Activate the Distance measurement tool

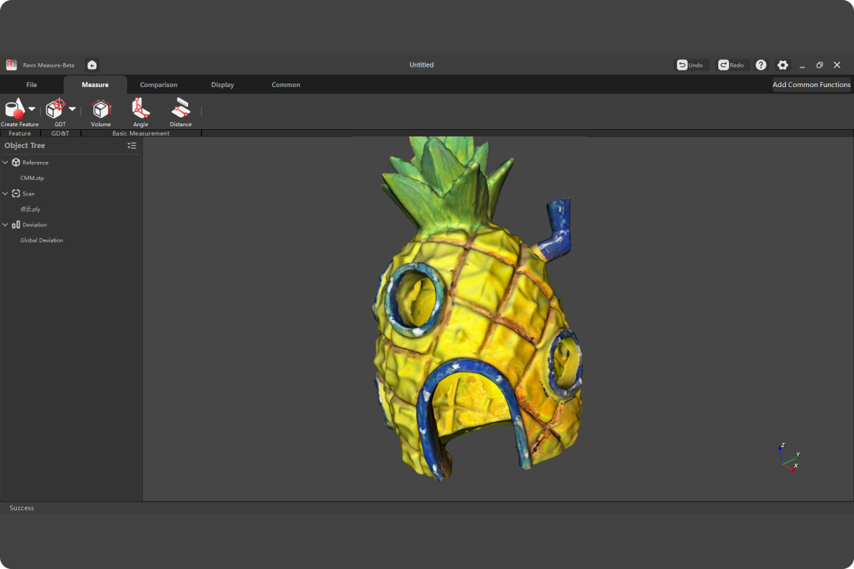point(180,110)
